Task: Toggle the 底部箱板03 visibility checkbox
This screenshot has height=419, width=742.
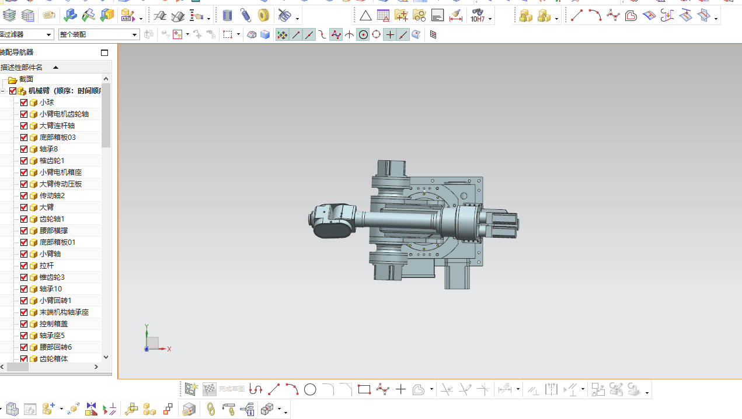Action: point(24,138)
